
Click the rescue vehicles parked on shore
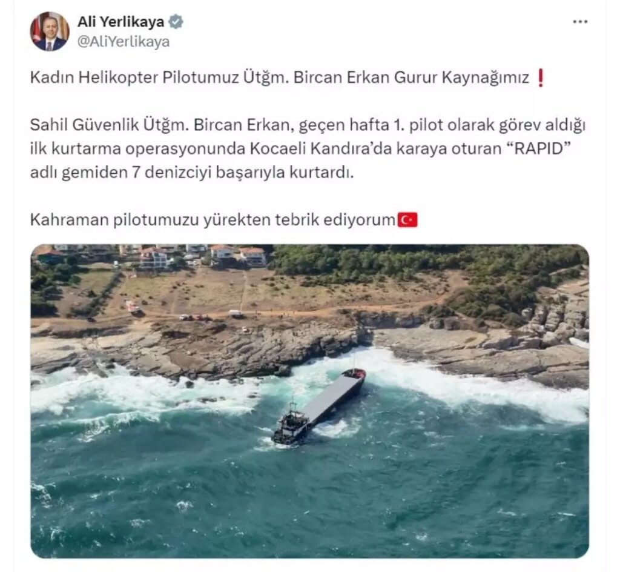(x=194, y=318)
